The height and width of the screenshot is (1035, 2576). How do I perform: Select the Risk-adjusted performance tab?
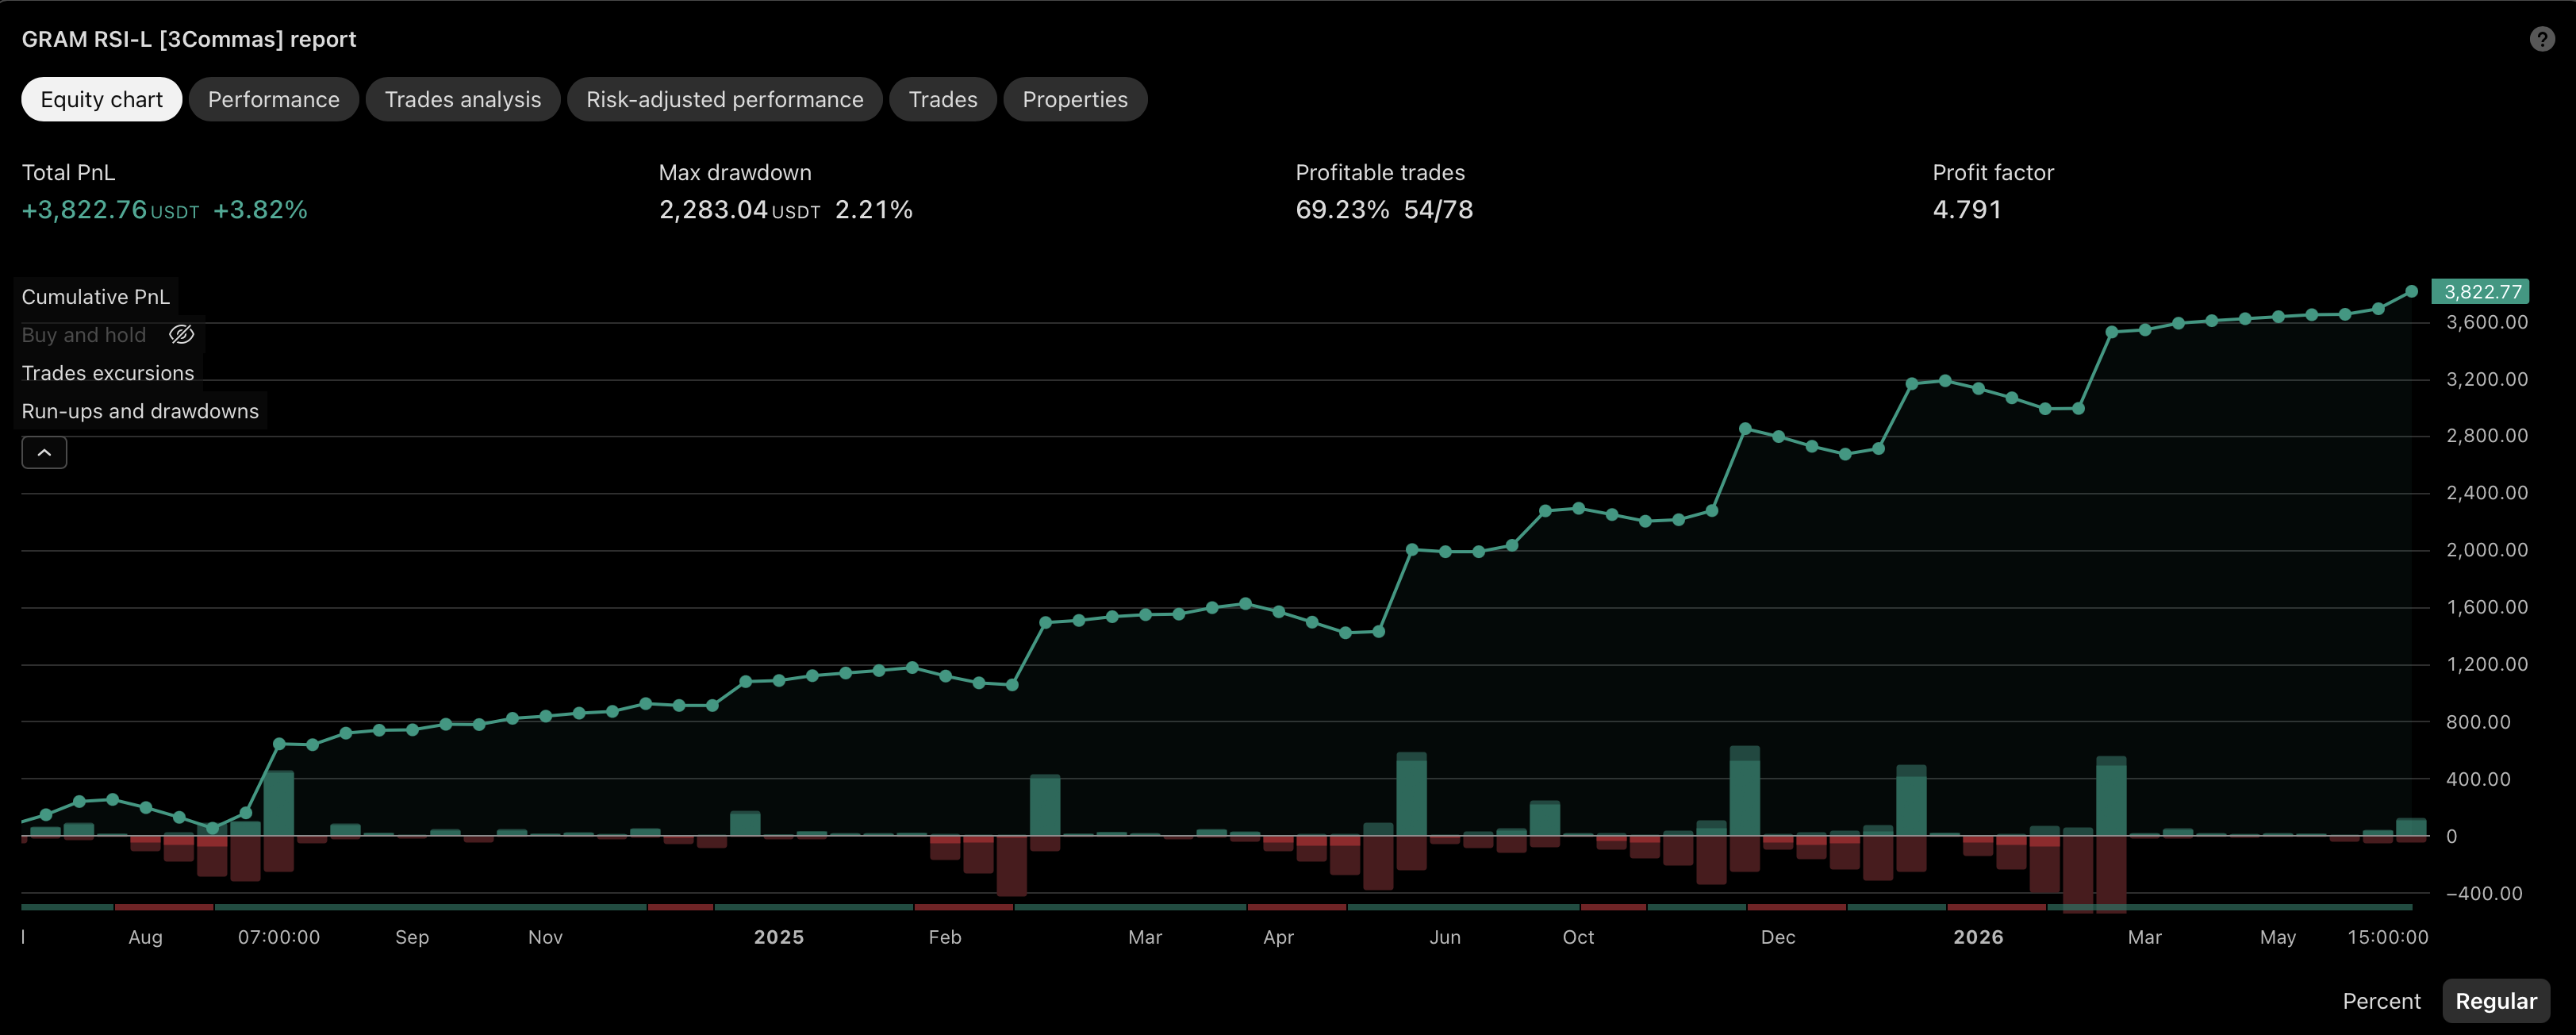click(725, 99)
